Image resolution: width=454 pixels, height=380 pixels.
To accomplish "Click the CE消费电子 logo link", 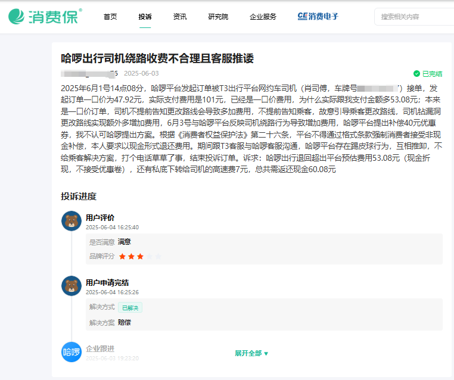I will (x=318, y=17).
